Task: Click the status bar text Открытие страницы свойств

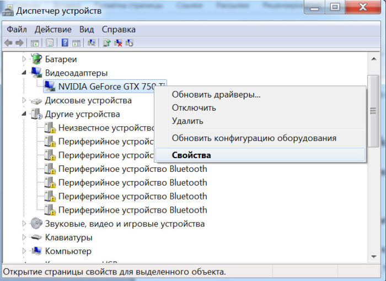Action: point(114,272)
